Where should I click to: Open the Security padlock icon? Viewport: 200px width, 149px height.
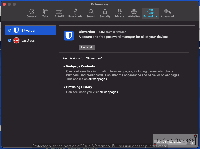105,12
